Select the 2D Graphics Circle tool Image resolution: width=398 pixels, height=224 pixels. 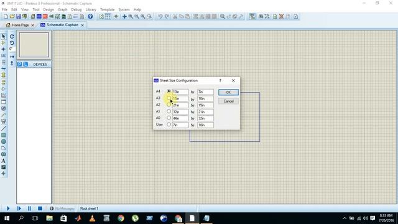[3, 141]
